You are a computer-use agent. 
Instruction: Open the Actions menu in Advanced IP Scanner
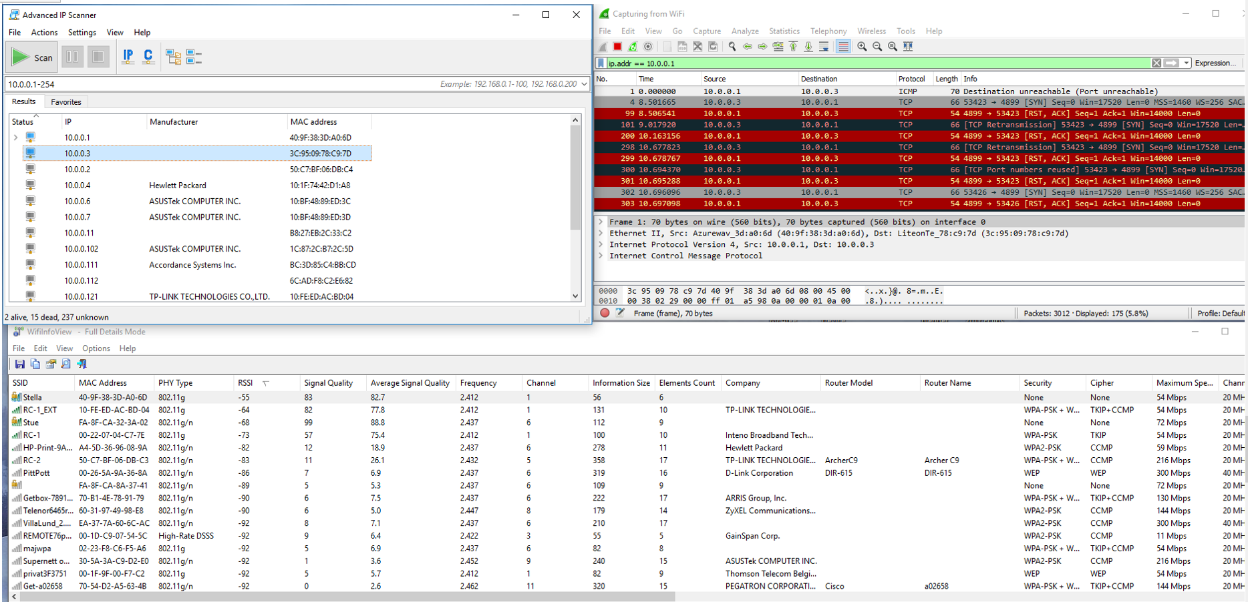tap(44, 32)
